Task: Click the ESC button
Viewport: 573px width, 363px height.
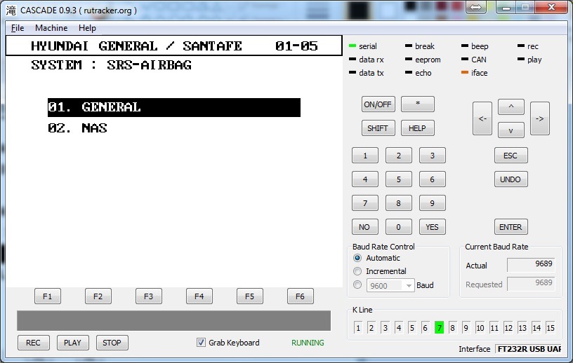Action: coord(511,156)
